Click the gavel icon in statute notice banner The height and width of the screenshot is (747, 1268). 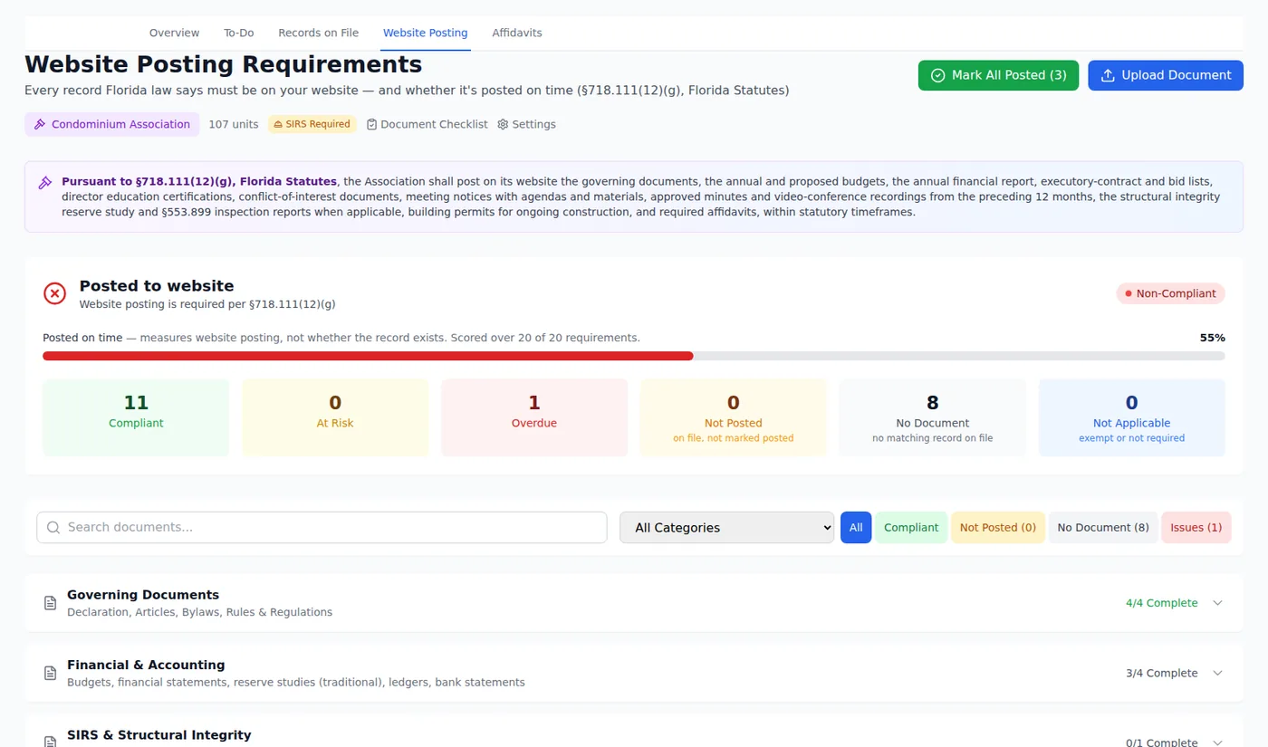45,182
